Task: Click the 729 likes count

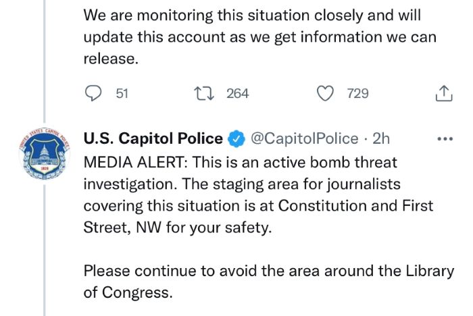Action: click(357, 93)
